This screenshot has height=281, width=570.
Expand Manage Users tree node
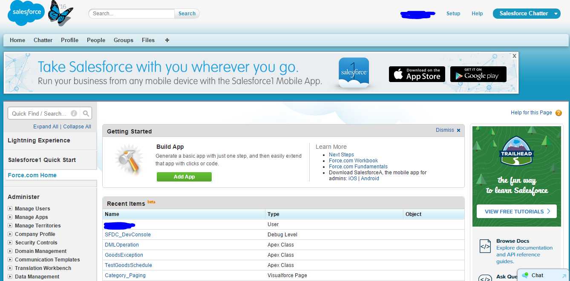pos(10,209)
